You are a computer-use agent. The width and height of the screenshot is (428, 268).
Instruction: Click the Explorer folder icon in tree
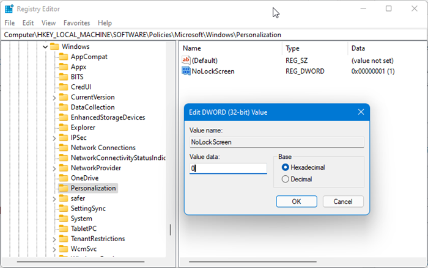click(x=63, y=128)
